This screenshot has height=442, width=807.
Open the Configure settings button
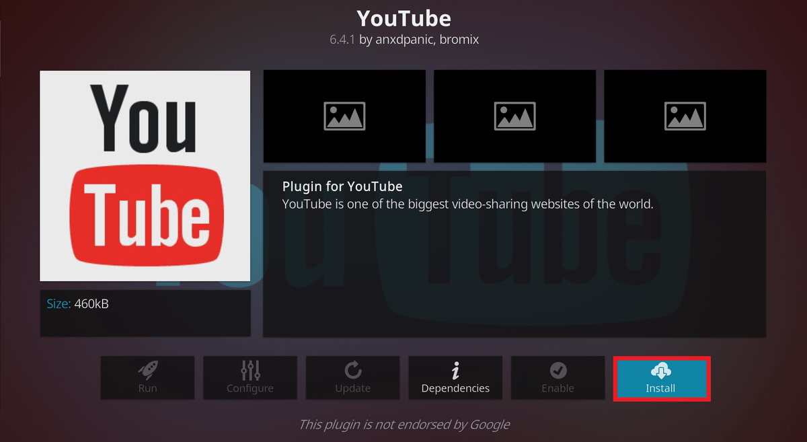click(x=250, y=378)
